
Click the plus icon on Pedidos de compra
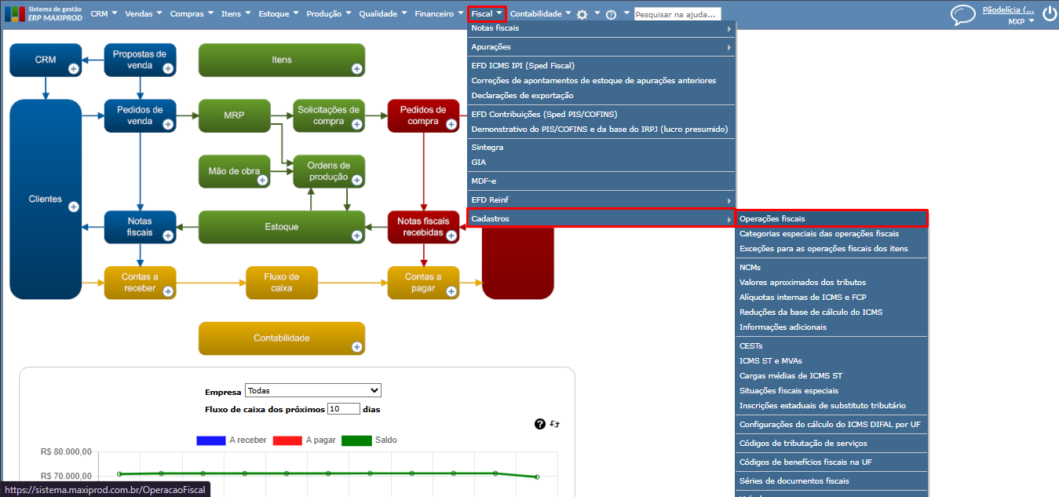coord(451,125)
